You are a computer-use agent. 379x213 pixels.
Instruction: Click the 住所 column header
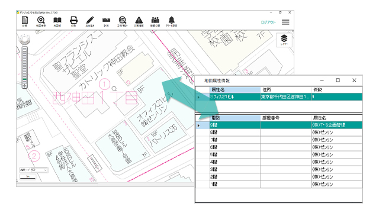coord(286,89)
